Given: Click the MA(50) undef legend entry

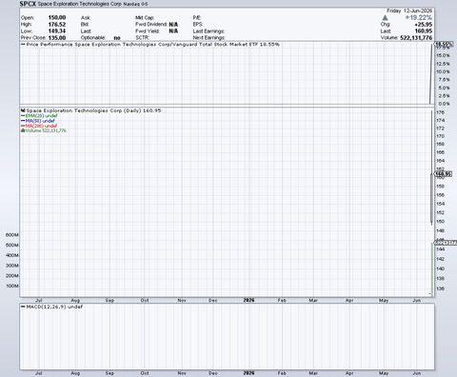Looking at the screenshot, I should 38,121.
